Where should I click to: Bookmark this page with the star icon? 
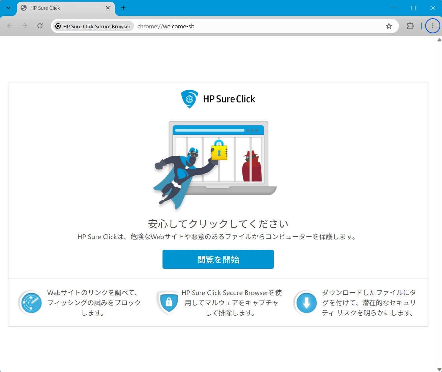point(389,26)
